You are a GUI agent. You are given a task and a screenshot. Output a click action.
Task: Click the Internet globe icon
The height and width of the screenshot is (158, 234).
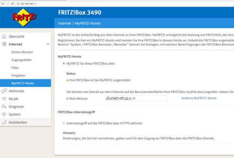pos(4,44)
